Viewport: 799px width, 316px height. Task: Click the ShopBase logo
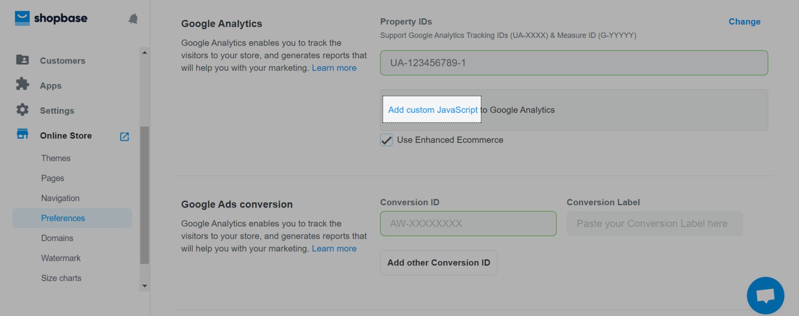pyautogui.click(x=51, y=18)
